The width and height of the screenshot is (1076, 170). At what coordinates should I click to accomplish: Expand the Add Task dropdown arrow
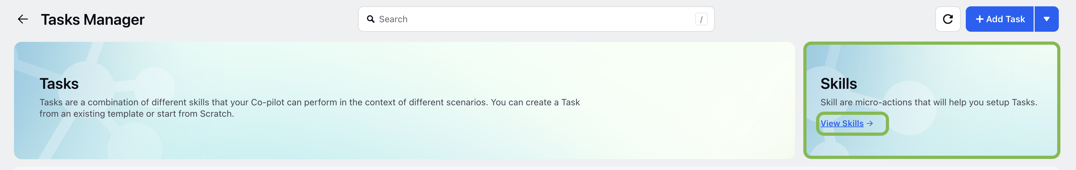pos(1046,19)
